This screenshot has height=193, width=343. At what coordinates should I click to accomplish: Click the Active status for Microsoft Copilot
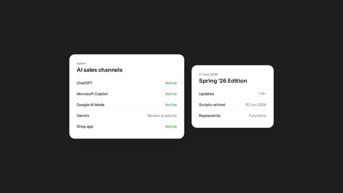pyautogui.click(x=171, y=94)
